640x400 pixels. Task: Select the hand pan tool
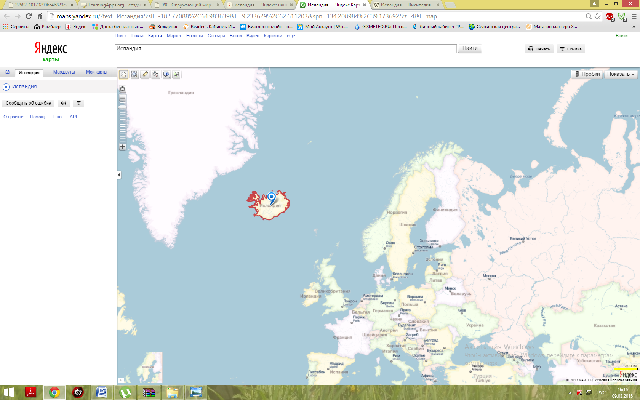123,75
